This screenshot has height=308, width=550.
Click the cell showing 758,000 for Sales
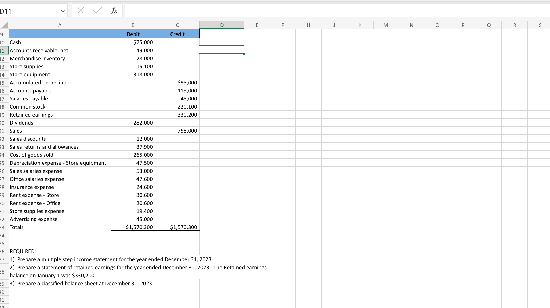[177, 131]
